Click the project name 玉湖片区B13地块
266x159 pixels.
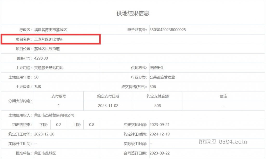(48, 39)
